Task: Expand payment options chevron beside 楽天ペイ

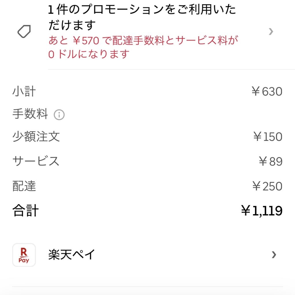Action: 274,255
